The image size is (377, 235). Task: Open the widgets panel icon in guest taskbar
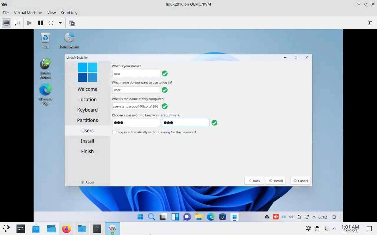175,217
